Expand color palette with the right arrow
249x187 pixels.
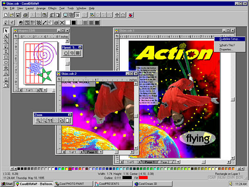[x=242, y=169]
